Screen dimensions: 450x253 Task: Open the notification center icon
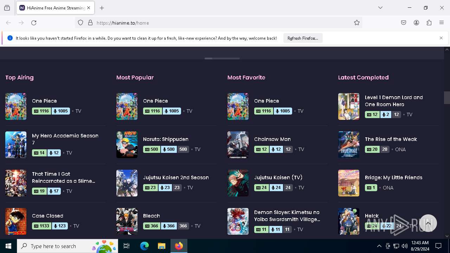(438, 246)
